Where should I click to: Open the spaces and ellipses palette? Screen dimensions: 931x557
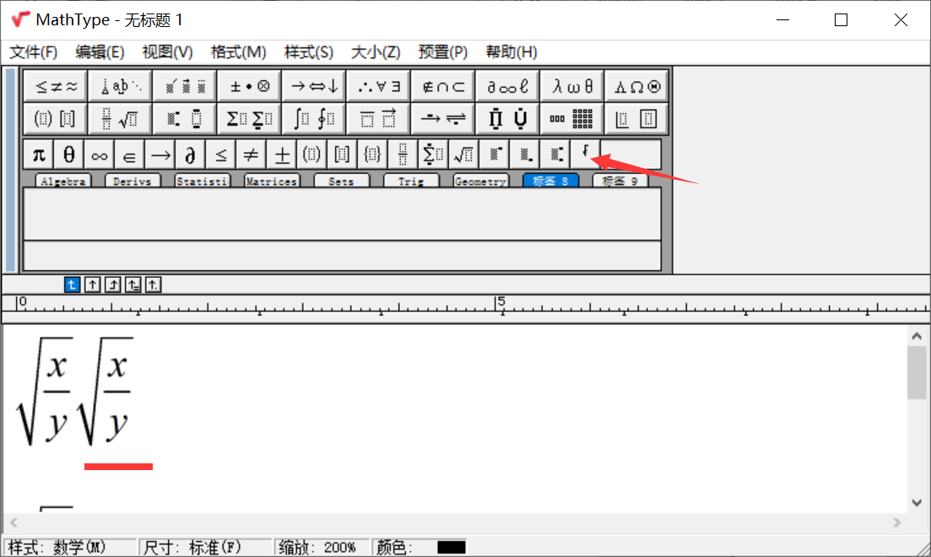coord(121,87)
